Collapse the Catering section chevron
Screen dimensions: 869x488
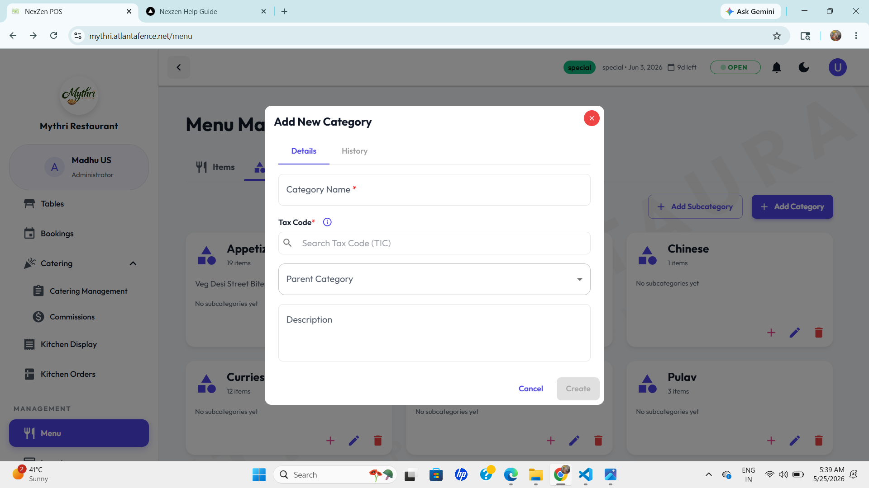coord(133,263)
